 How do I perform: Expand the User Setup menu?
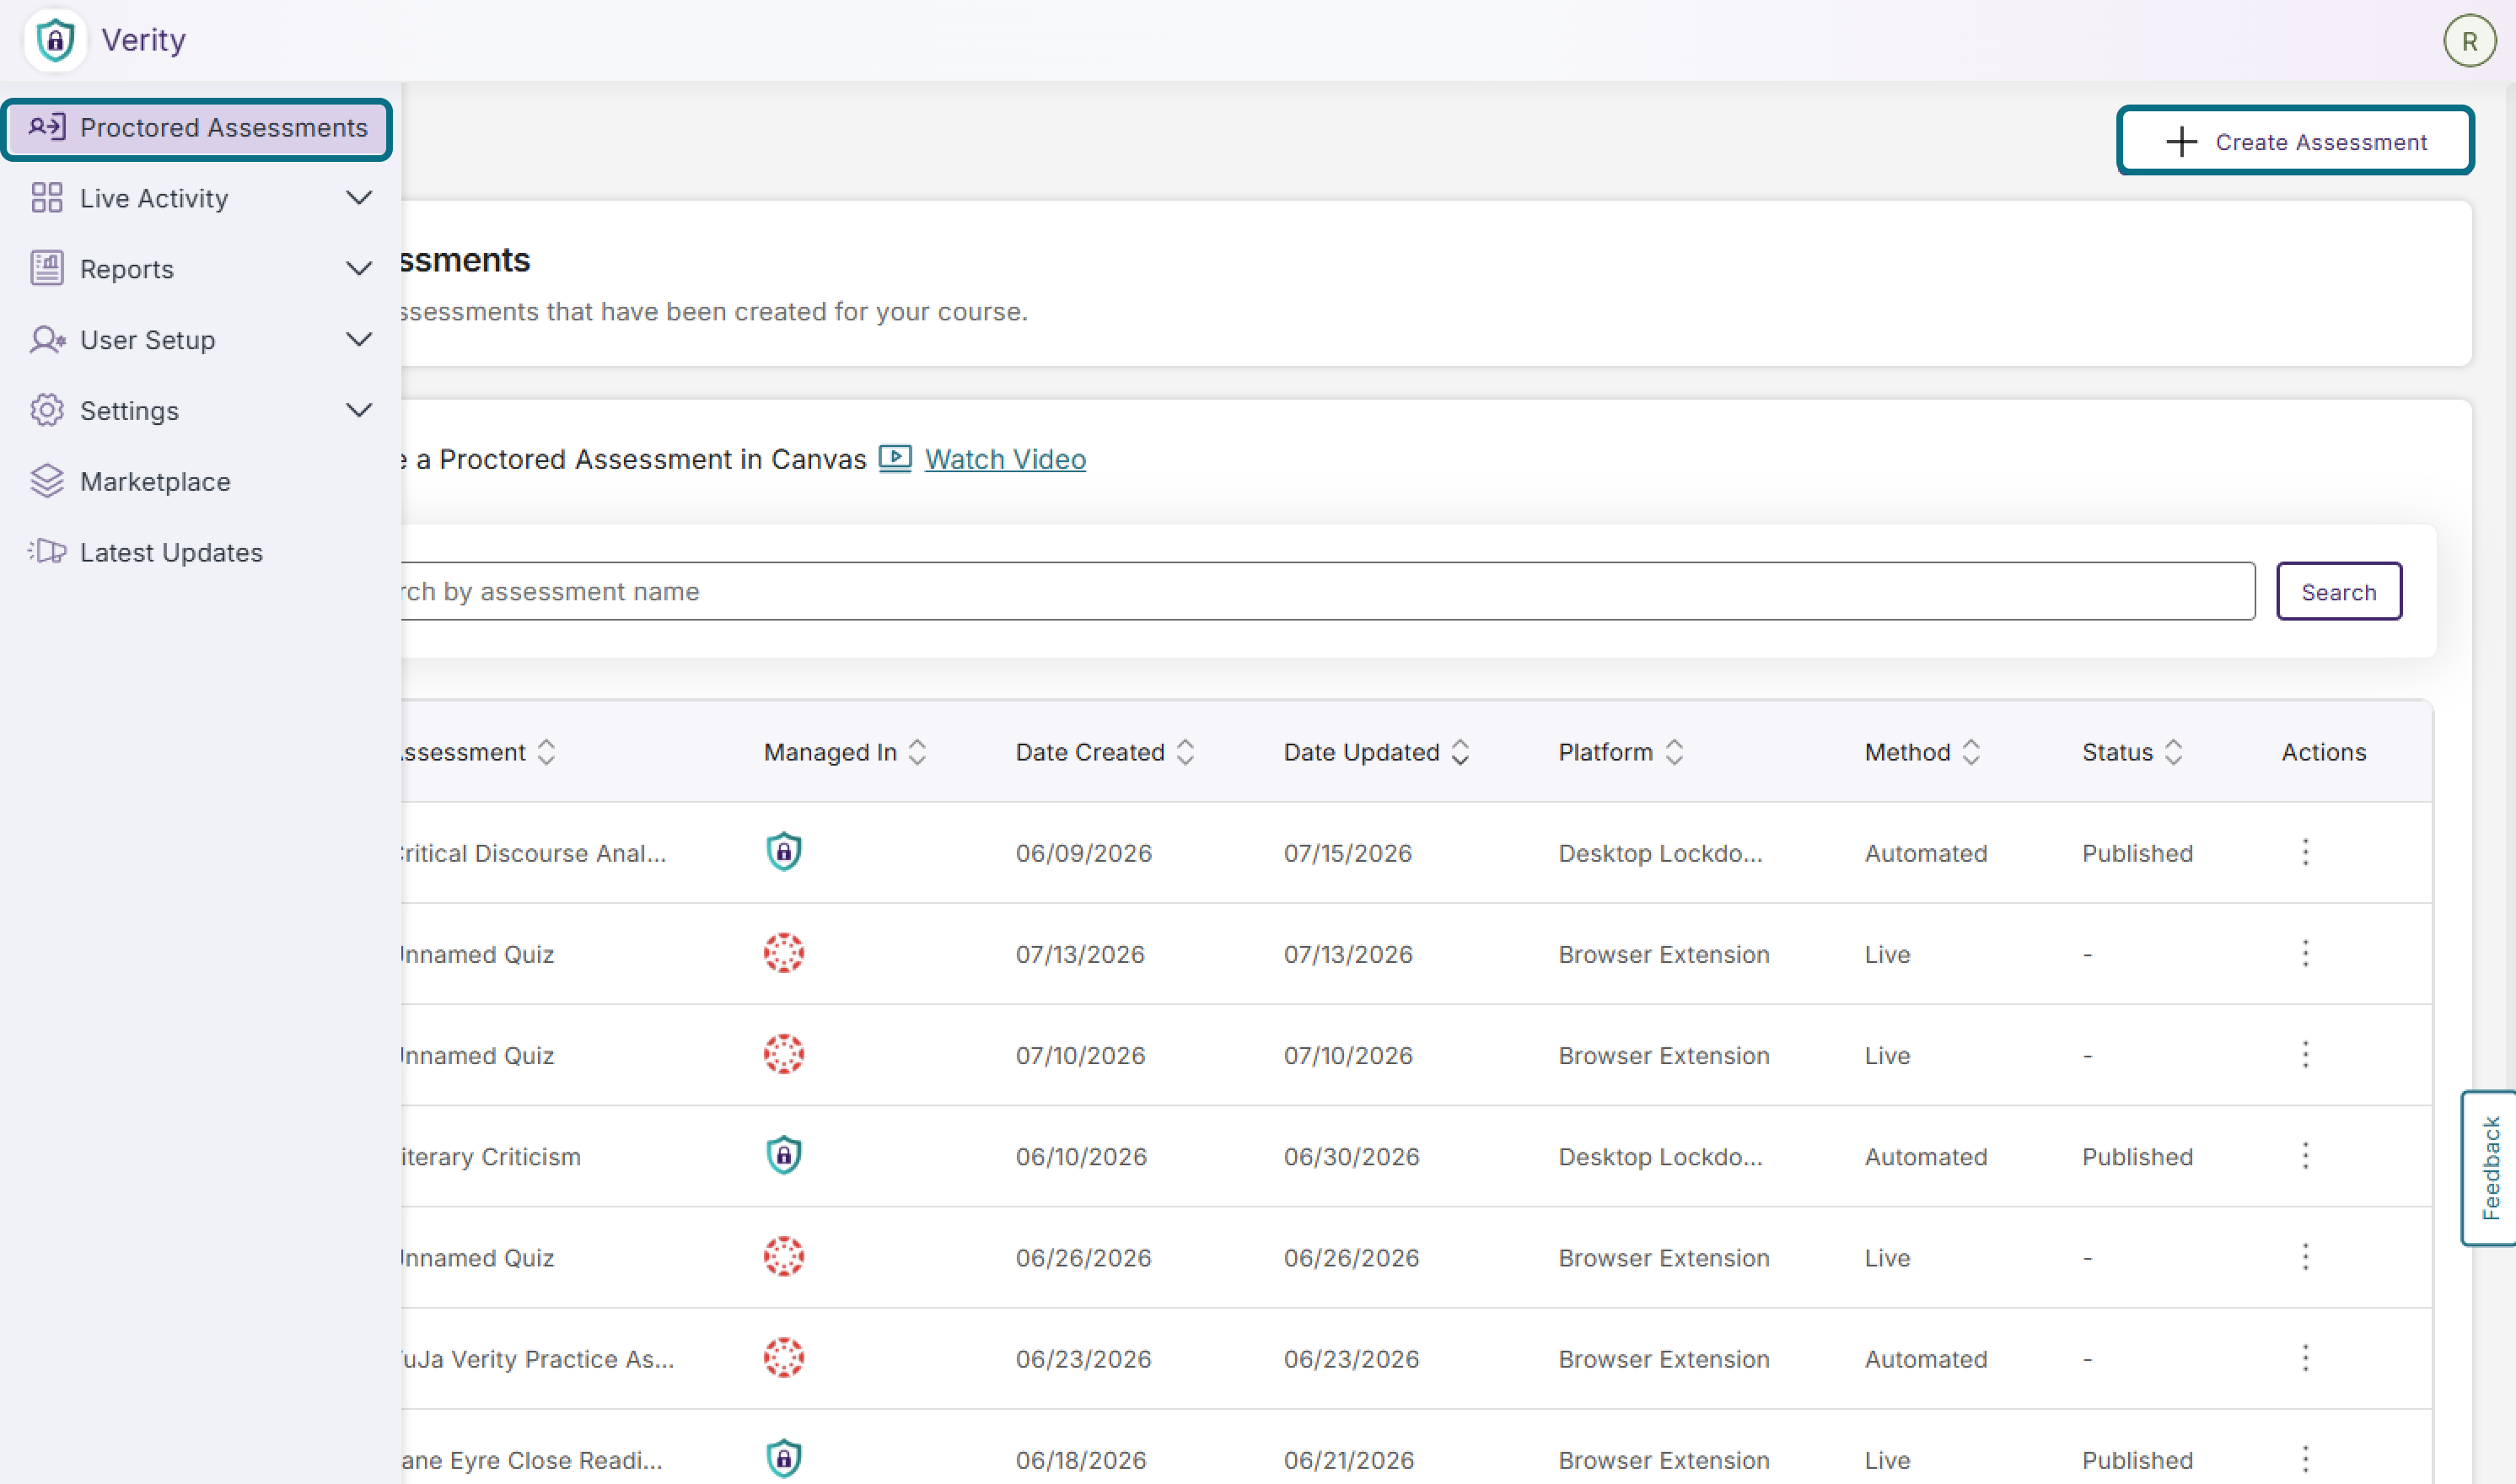(x=358, y=339)
